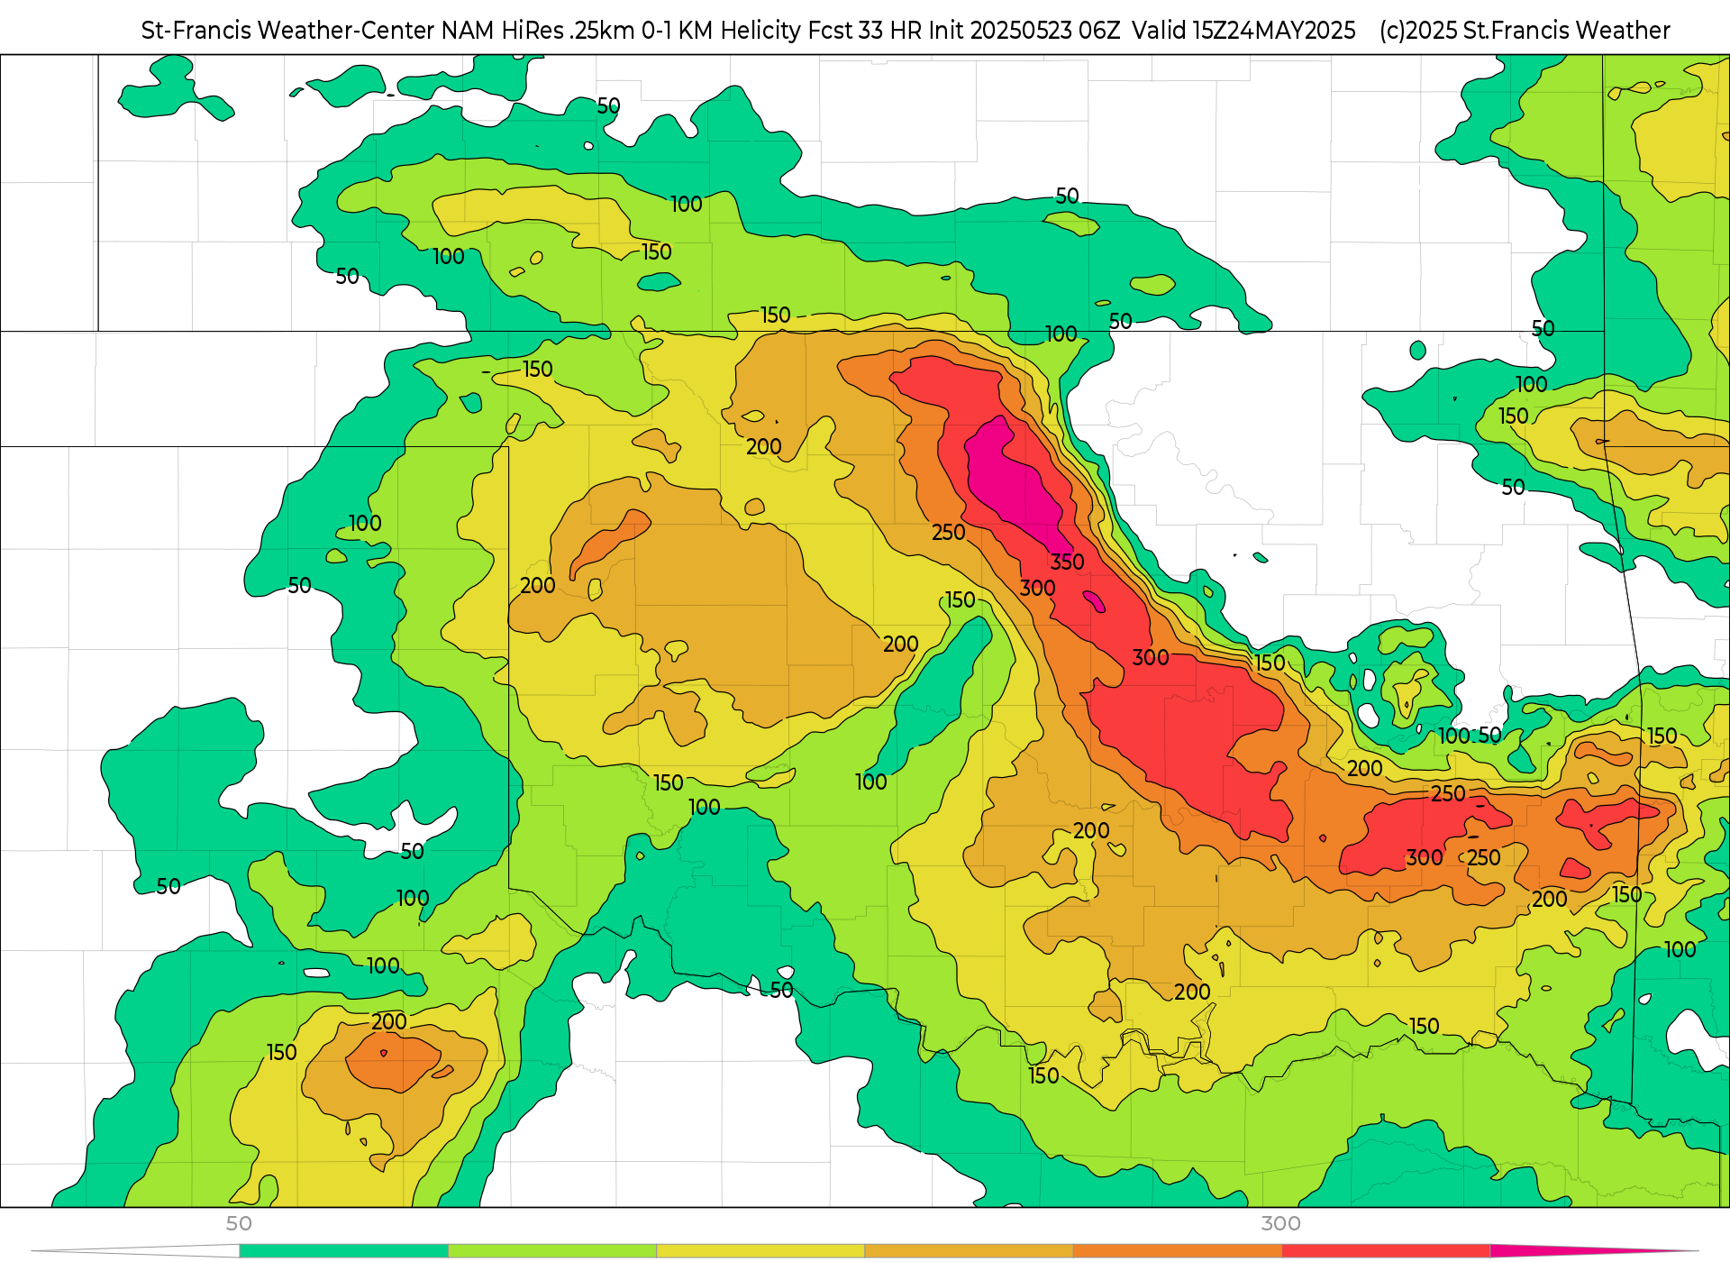Click the light green color bar segment
Screen dimensions: 1730x1262
point(551,1251)
